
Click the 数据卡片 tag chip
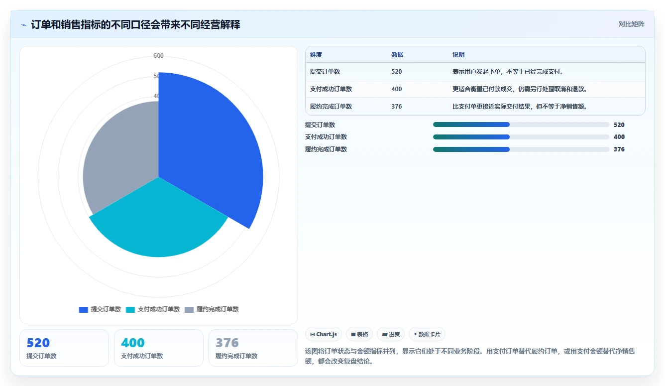[x=427, y=334]
